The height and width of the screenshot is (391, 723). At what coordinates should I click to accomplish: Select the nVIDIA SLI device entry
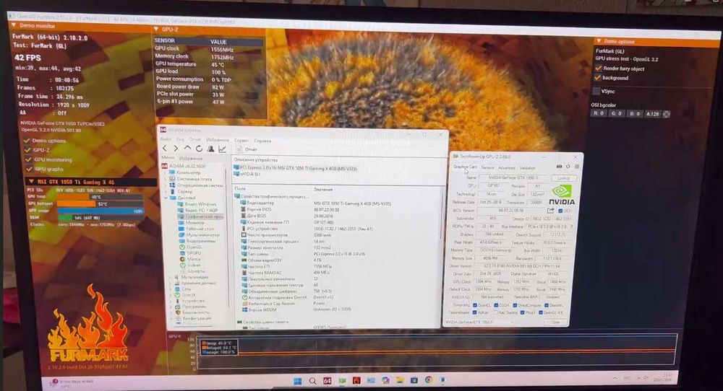pos(247,175)
